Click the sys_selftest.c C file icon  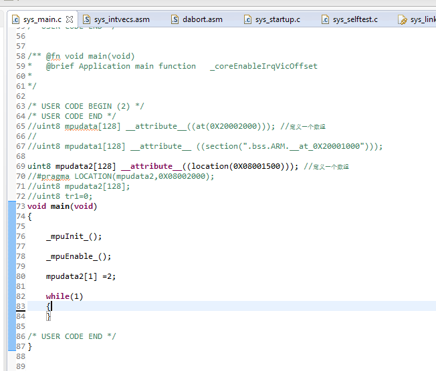[x=326, y=19]
